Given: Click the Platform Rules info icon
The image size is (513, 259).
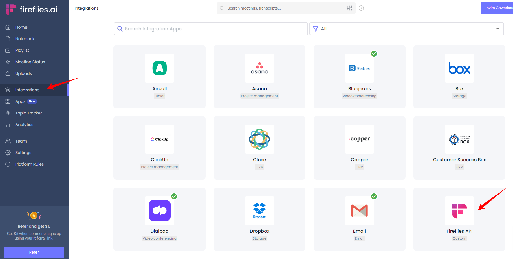Looking at the screenshot, I should pyautogui.click(x=8, y=164).
